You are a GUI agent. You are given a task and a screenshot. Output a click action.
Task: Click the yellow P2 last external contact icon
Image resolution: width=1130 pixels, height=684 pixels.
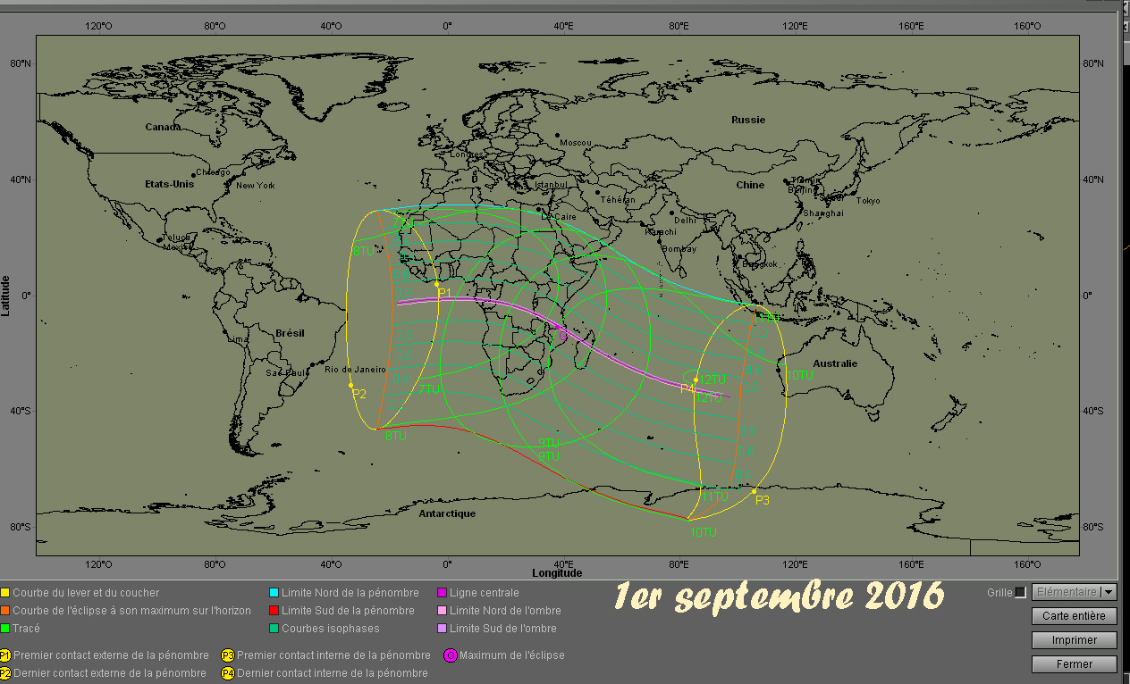click(5, 673)
